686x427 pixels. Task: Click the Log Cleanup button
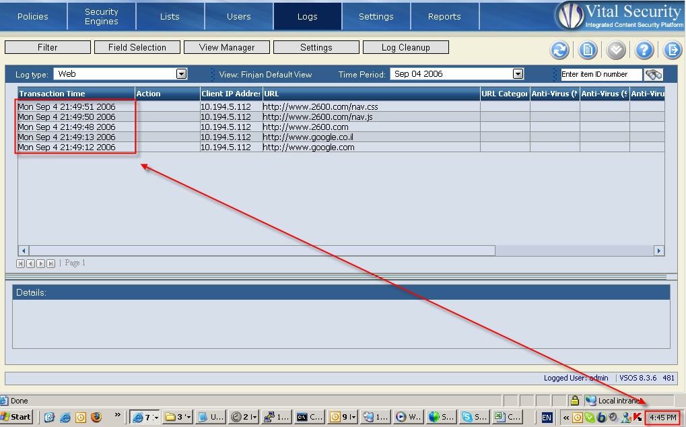[x=405, y=47]
